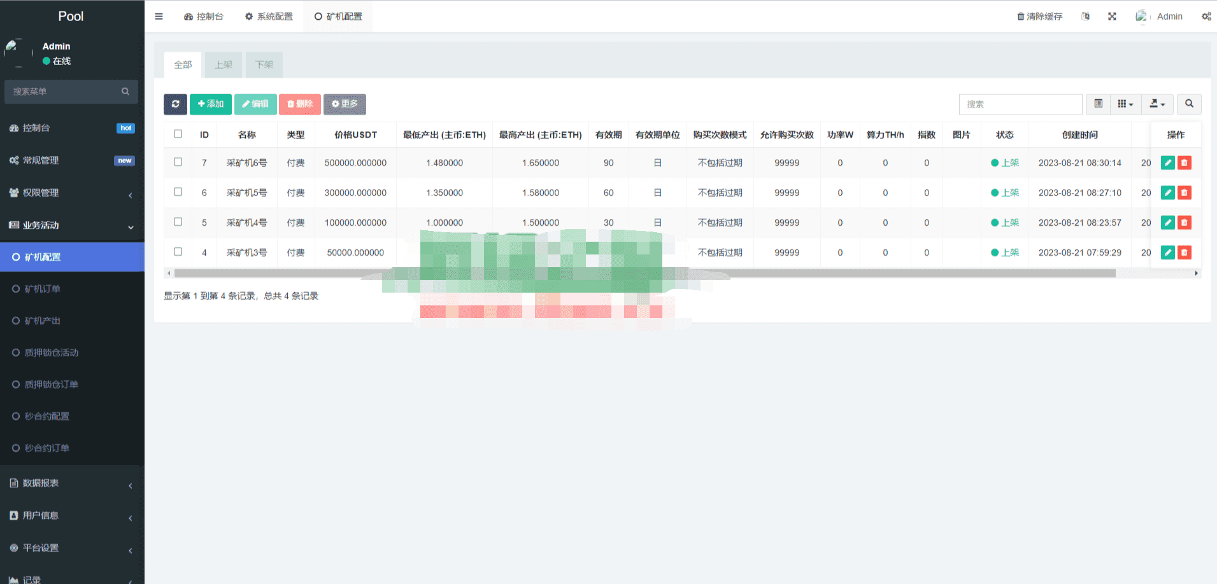Image resolution: width=1217 pixels, height=584 pixels.
Task: Open the settings gears icon at top right
Action: 1206,17
